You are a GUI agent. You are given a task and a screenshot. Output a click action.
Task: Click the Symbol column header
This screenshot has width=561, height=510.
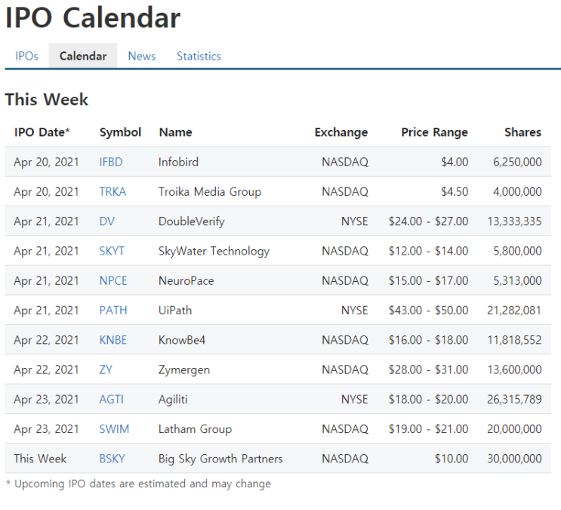(120, 132)
